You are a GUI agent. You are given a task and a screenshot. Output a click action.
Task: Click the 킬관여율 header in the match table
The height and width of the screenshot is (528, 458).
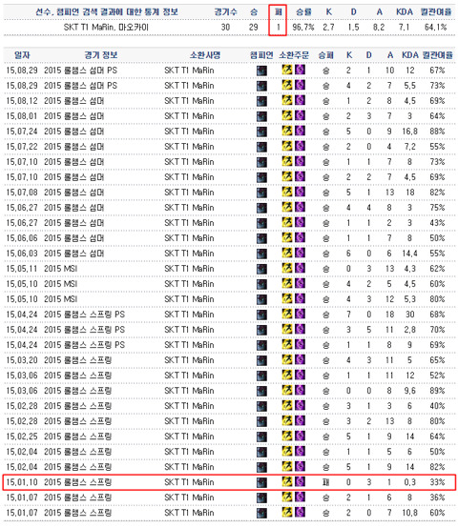pyautogui.click(x=437, y=55)
